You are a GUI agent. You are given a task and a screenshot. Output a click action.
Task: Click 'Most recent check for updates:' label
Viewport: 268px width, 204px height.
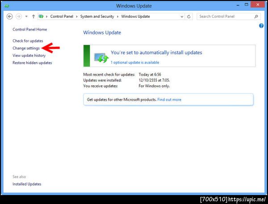click(x=109, y=74)
